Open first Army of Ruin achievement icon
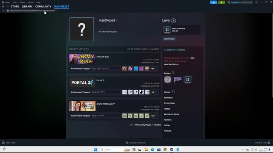Screen dimensions: 273x153 click(x=124, y=68)
